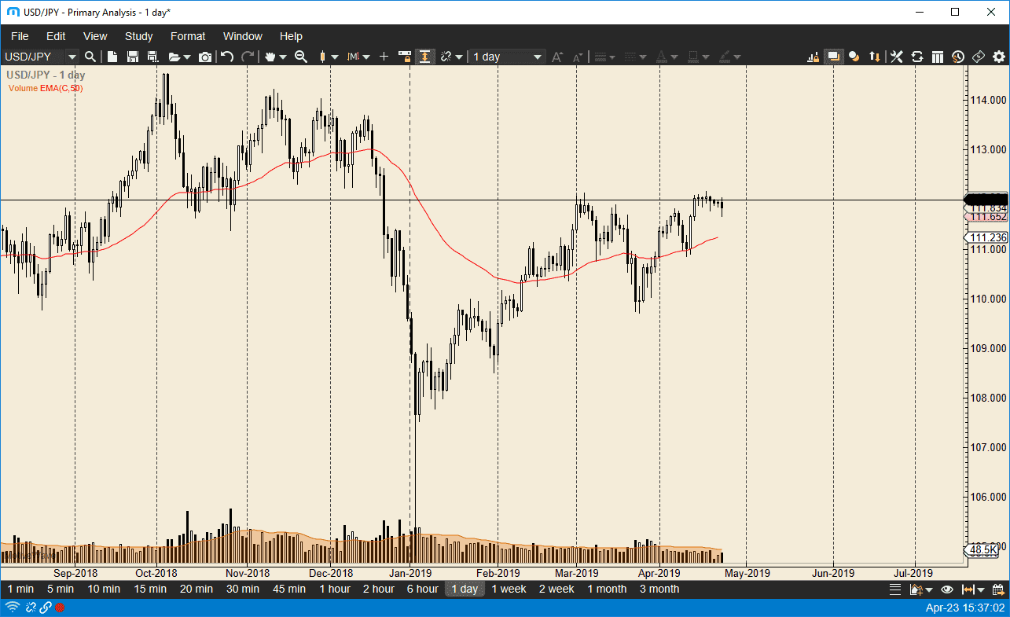Switch to the 1 hour timeframe
1010x617 pixels.
(334, 589)
